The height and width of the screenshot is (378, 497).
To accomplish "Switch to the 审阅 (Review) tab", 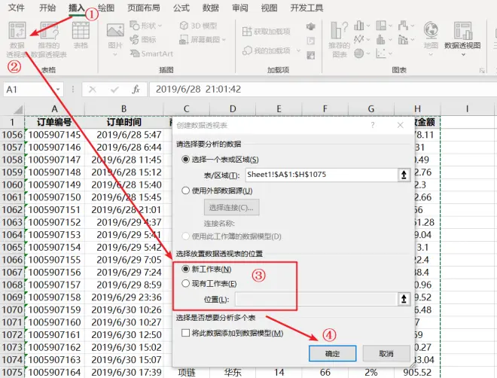I will pos(240,8).
